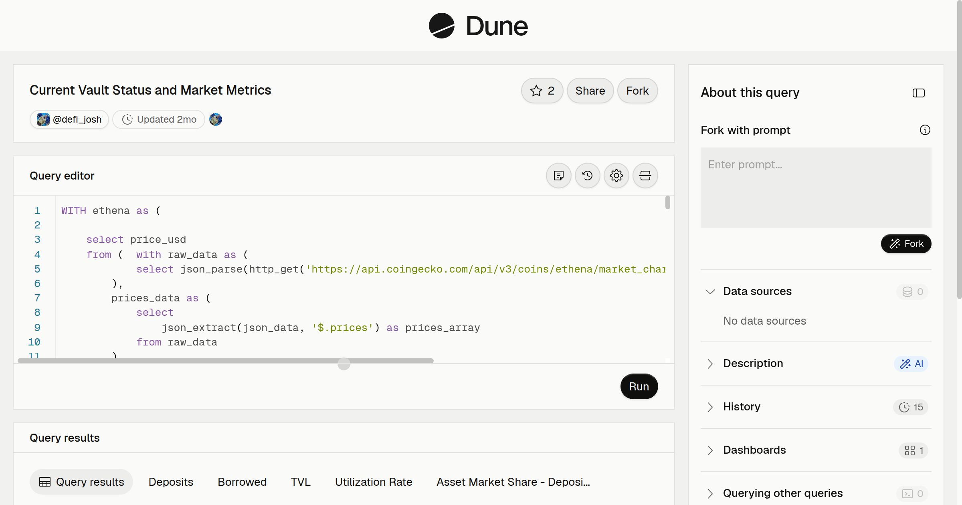Open the query notes icon in editor toolbar
The image size is (962, 505).
tap(558, 176)
